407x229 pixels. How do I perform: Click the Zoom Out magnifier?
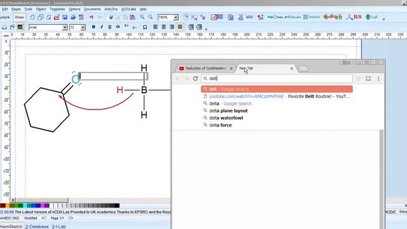click(x=150, y=17)
